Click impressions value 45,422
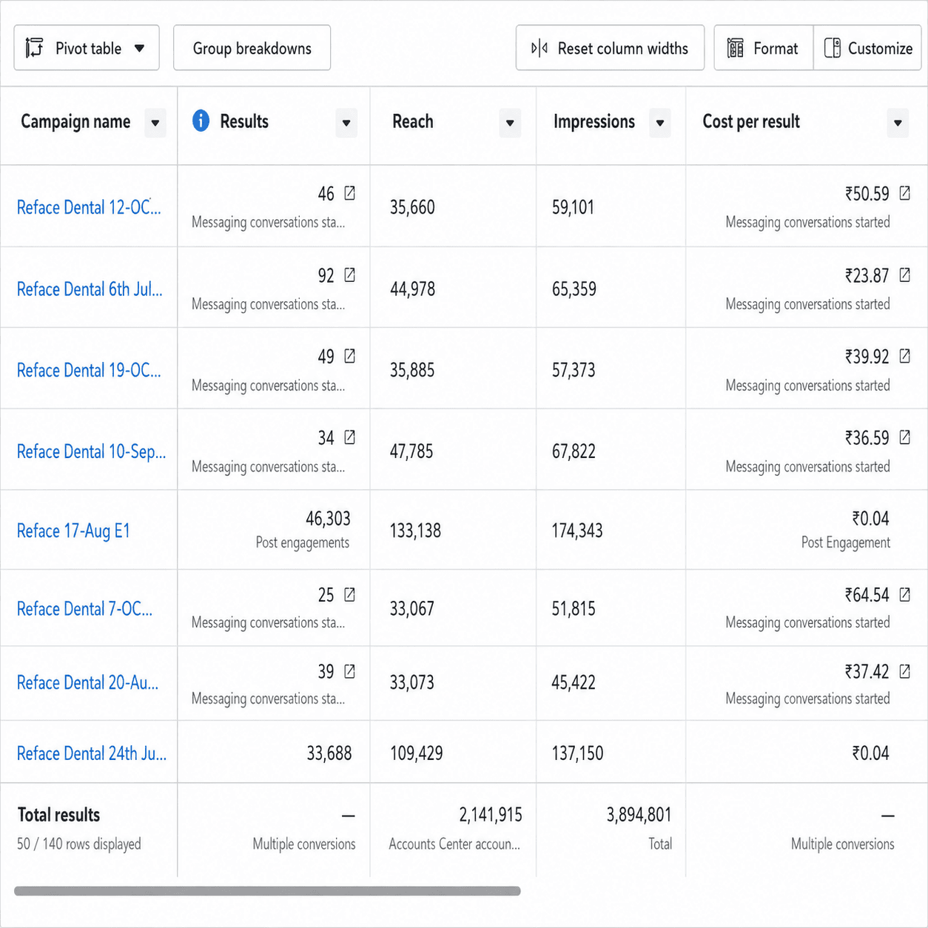 click(x=574, y=682)
